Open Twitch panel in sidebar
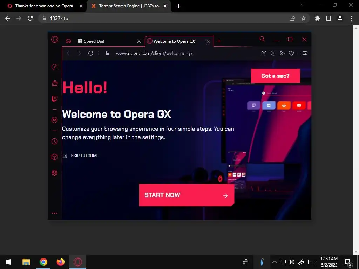 point(54,99)
